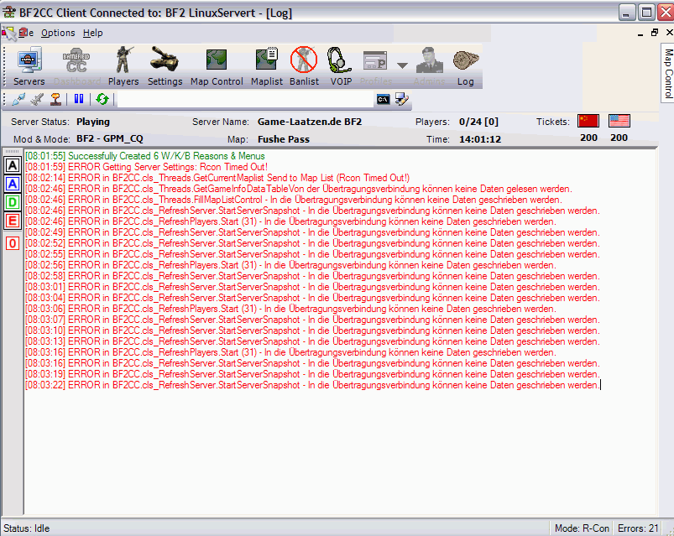Open Map Control from the toolbar

click(x=217, y=66)
